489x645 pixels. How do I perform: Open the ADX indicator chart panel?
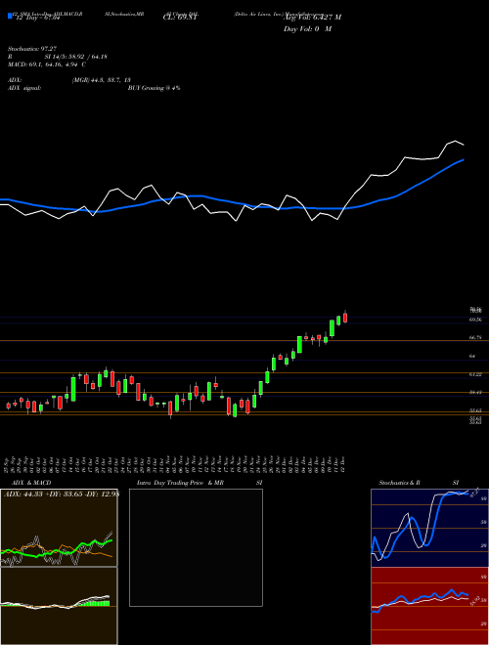point(59,528)
